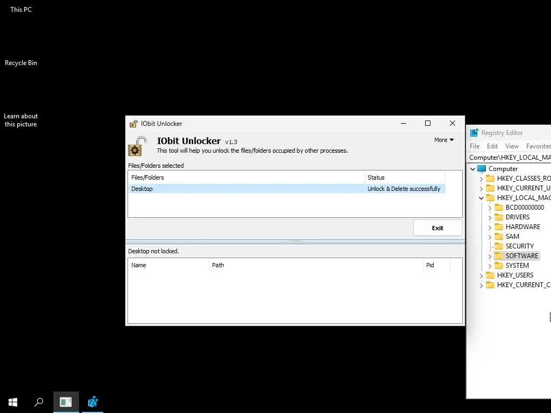This screenshot has height=413, width=551.
Task: Expand the DRIVERS key
Action: tap(490, 217)
